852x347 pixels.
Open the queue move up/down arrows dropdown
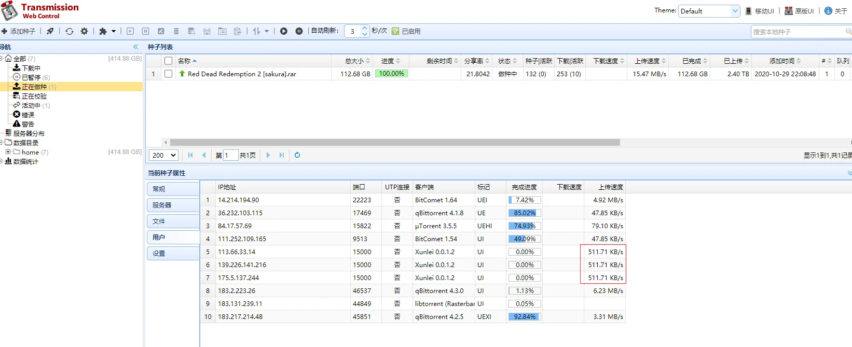click(x=260, y=31)
